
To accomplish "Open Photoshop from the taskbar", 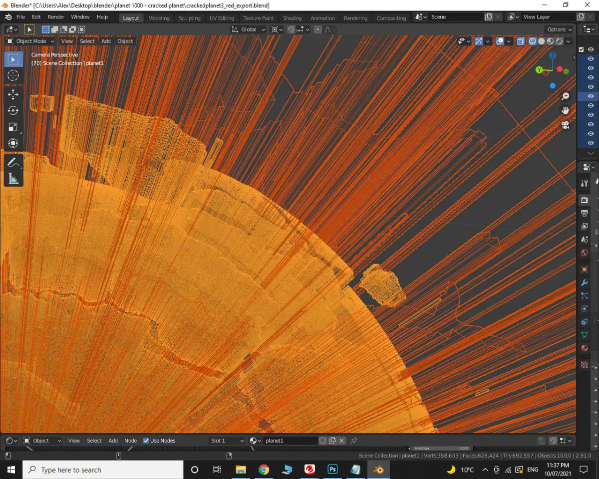I will pyautogui.click(x=332, y=470).
